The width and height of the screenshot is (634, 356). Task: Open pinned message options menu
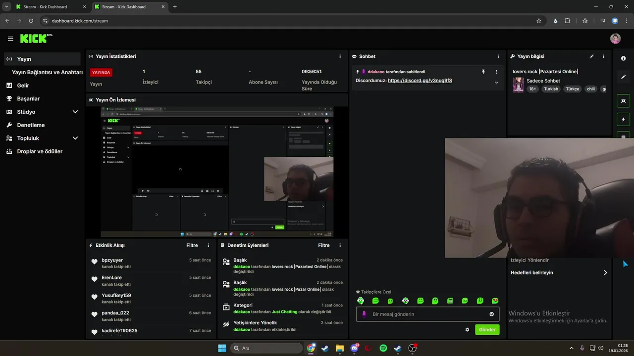click(496, 72)
